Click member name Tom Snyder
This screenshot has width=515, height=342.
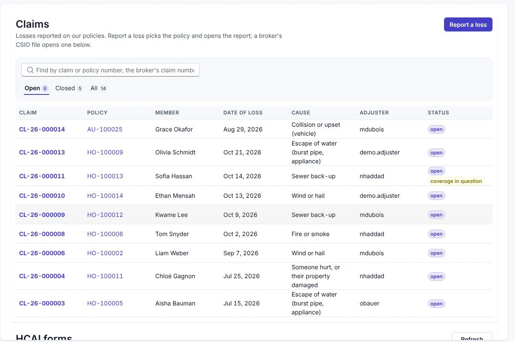click(172, 234)
